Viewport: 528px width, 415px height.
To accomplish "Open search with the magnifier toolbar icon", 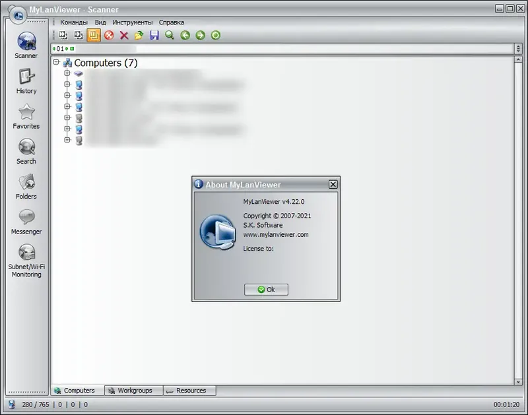I will 169,35.
